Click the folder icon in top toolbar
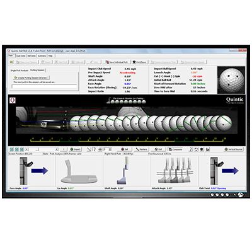252x252 pixels. pyautogui.click(x=11, y=62)
